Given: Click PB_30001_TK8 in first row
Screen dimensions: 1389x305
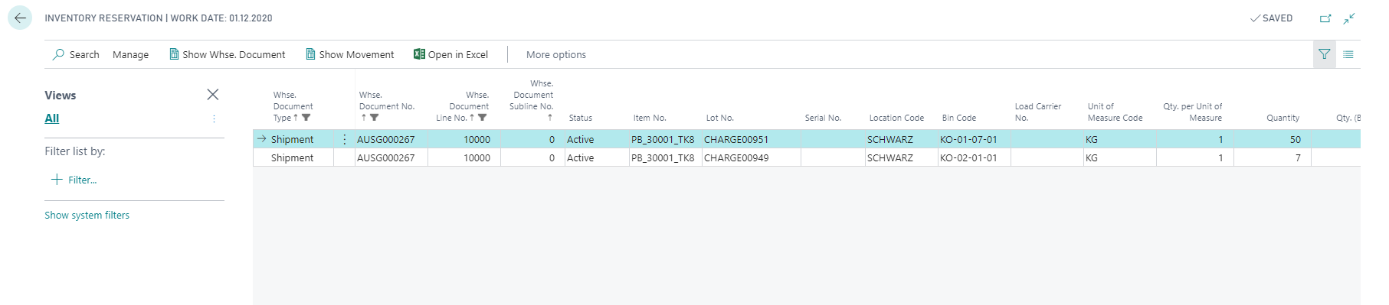Looking at the screenshot, I should pyautogui.click(x=663, y=139).
